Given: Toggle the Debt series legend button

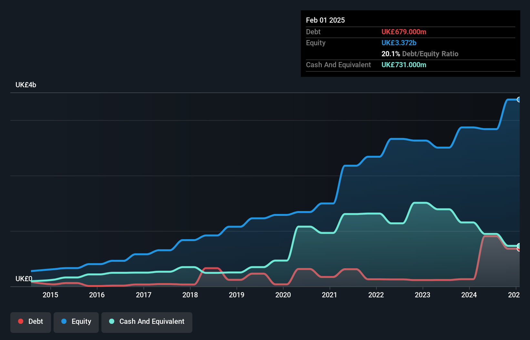Looking at the screenshot, I should point(31,322).
